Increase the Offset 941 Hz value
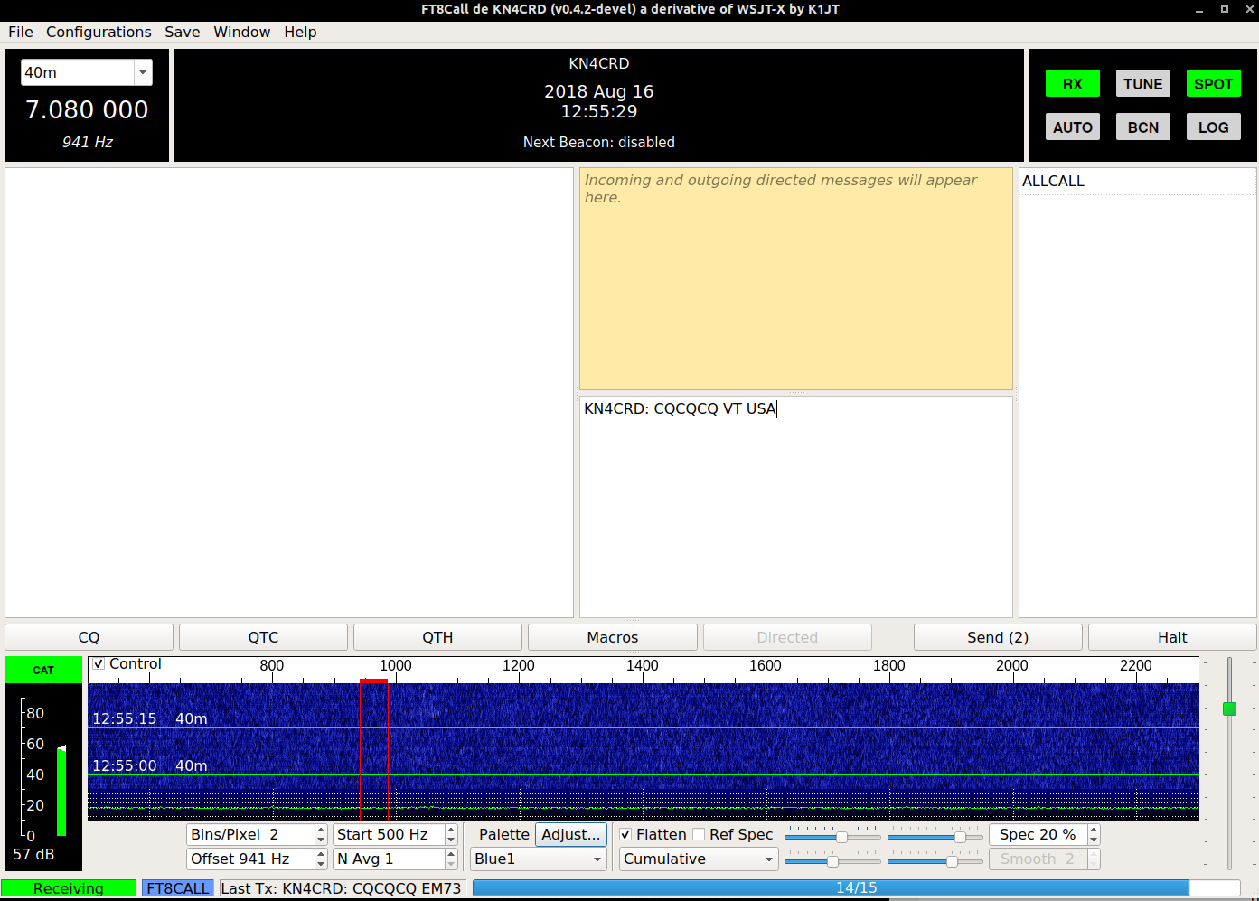Viewport: 1259px width, 901px height. point(320,854)
